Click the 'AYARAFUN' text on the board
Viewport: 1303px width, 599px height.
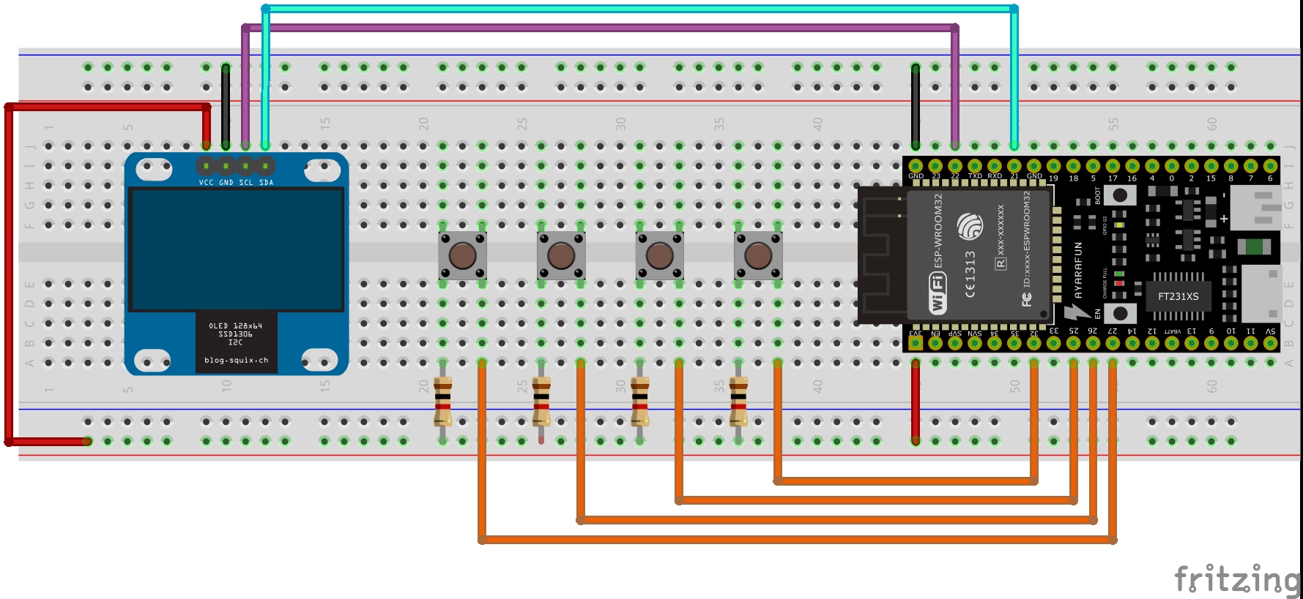(1078, 270)
